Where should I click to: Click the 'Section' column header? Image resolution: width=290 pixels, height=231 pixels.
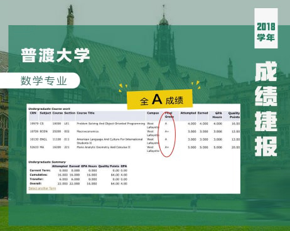[70, 113]
